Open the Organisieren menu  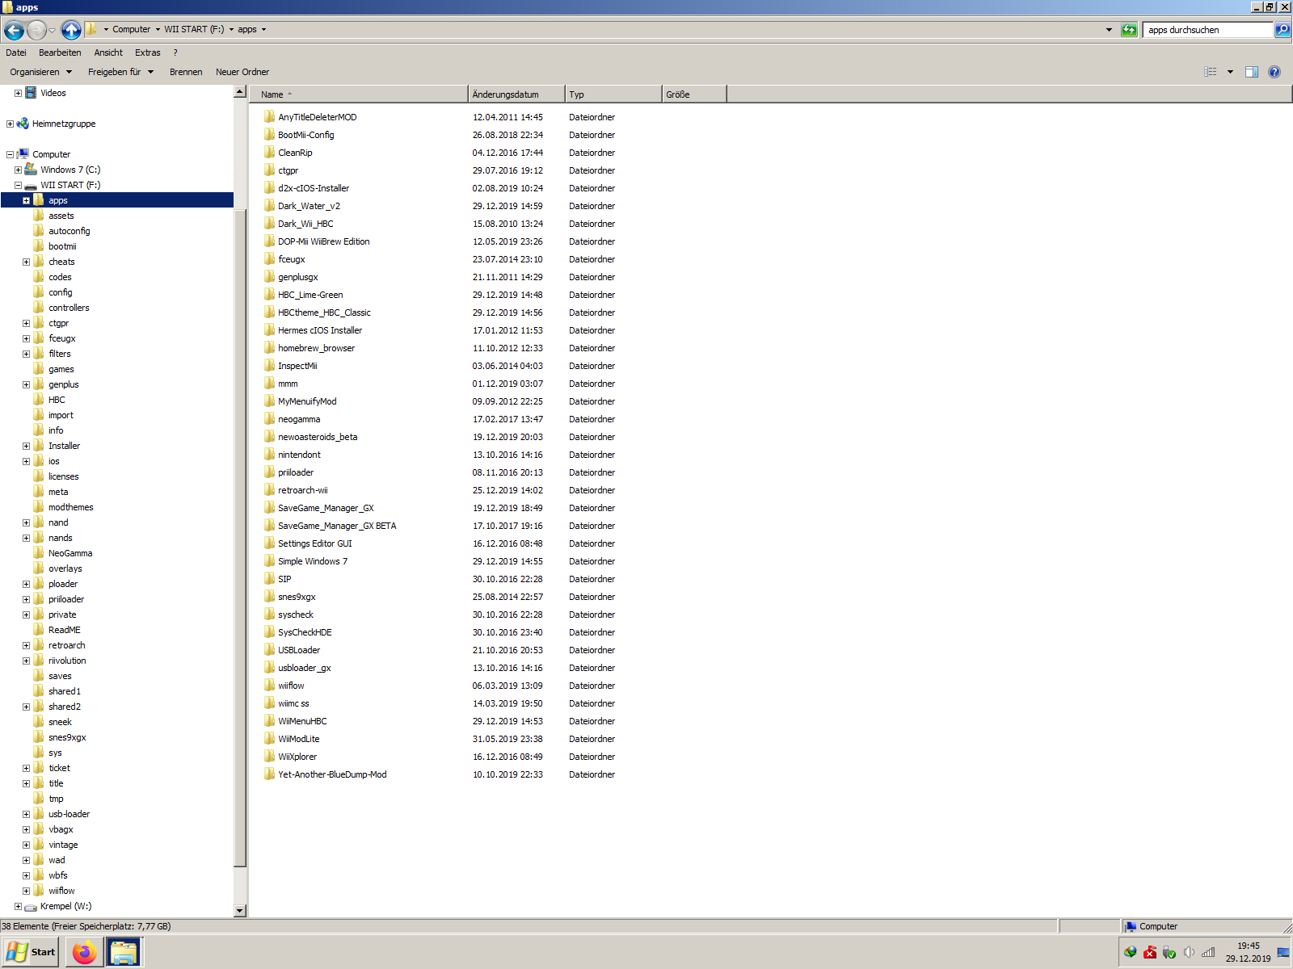(x=40, y=72)
